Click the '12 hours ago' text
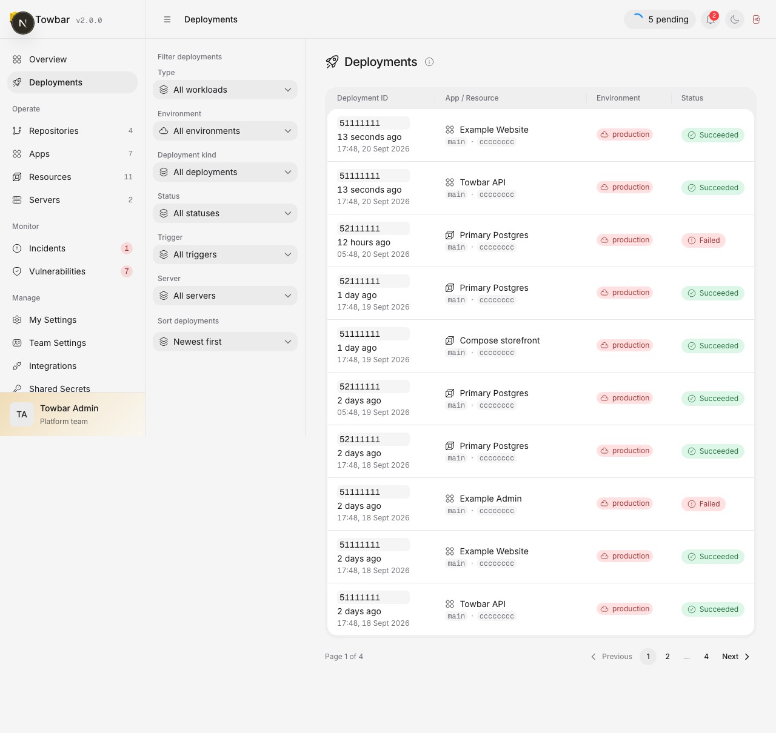776x733 pixels. point(364,242)
